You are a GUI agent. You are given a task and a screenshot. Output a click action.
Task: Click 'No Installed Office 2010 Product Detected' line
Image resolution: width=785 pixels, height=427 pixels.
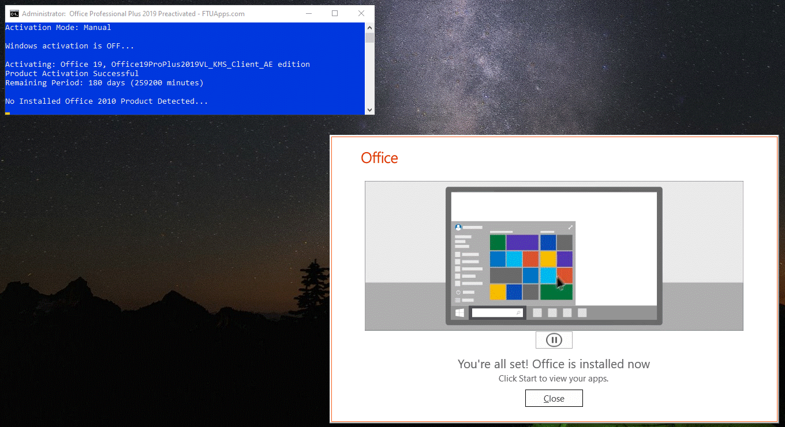tap(107, 101)
